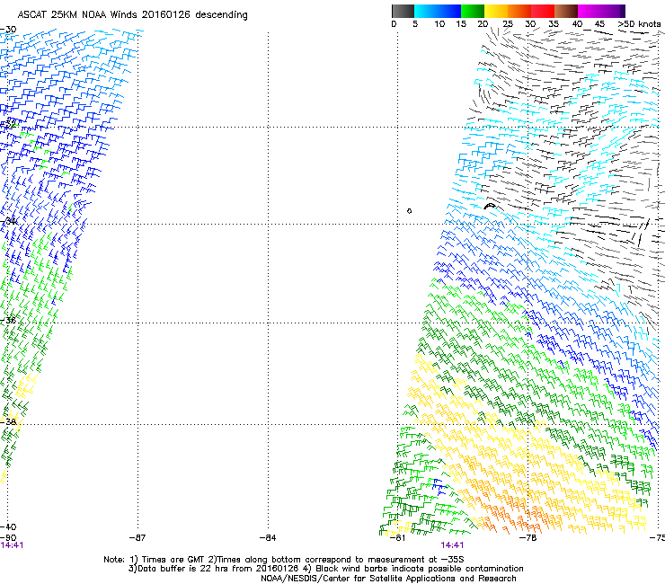Viewport: 665px width, 584px height.
Task: Click the '0' legend scale label
Action: click(x=394, y=24)
